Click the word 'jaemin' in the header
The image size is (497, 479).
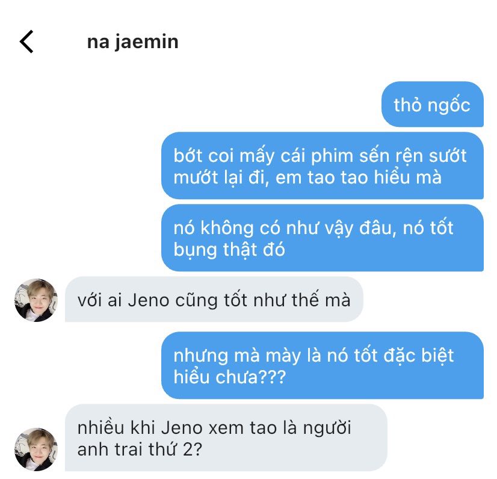pyautogui.click(x=147, y=42)
